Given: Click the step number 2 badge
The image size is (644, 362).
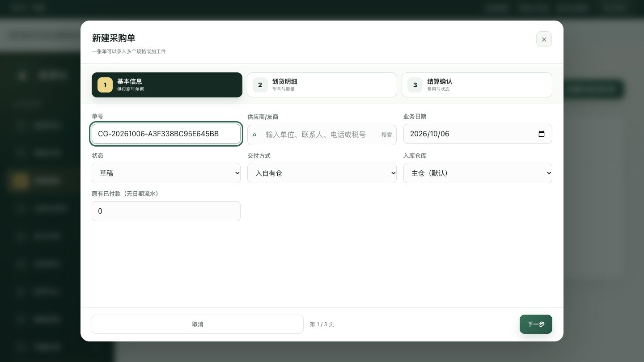Looking at the screenshot, I should coord(260,85).
